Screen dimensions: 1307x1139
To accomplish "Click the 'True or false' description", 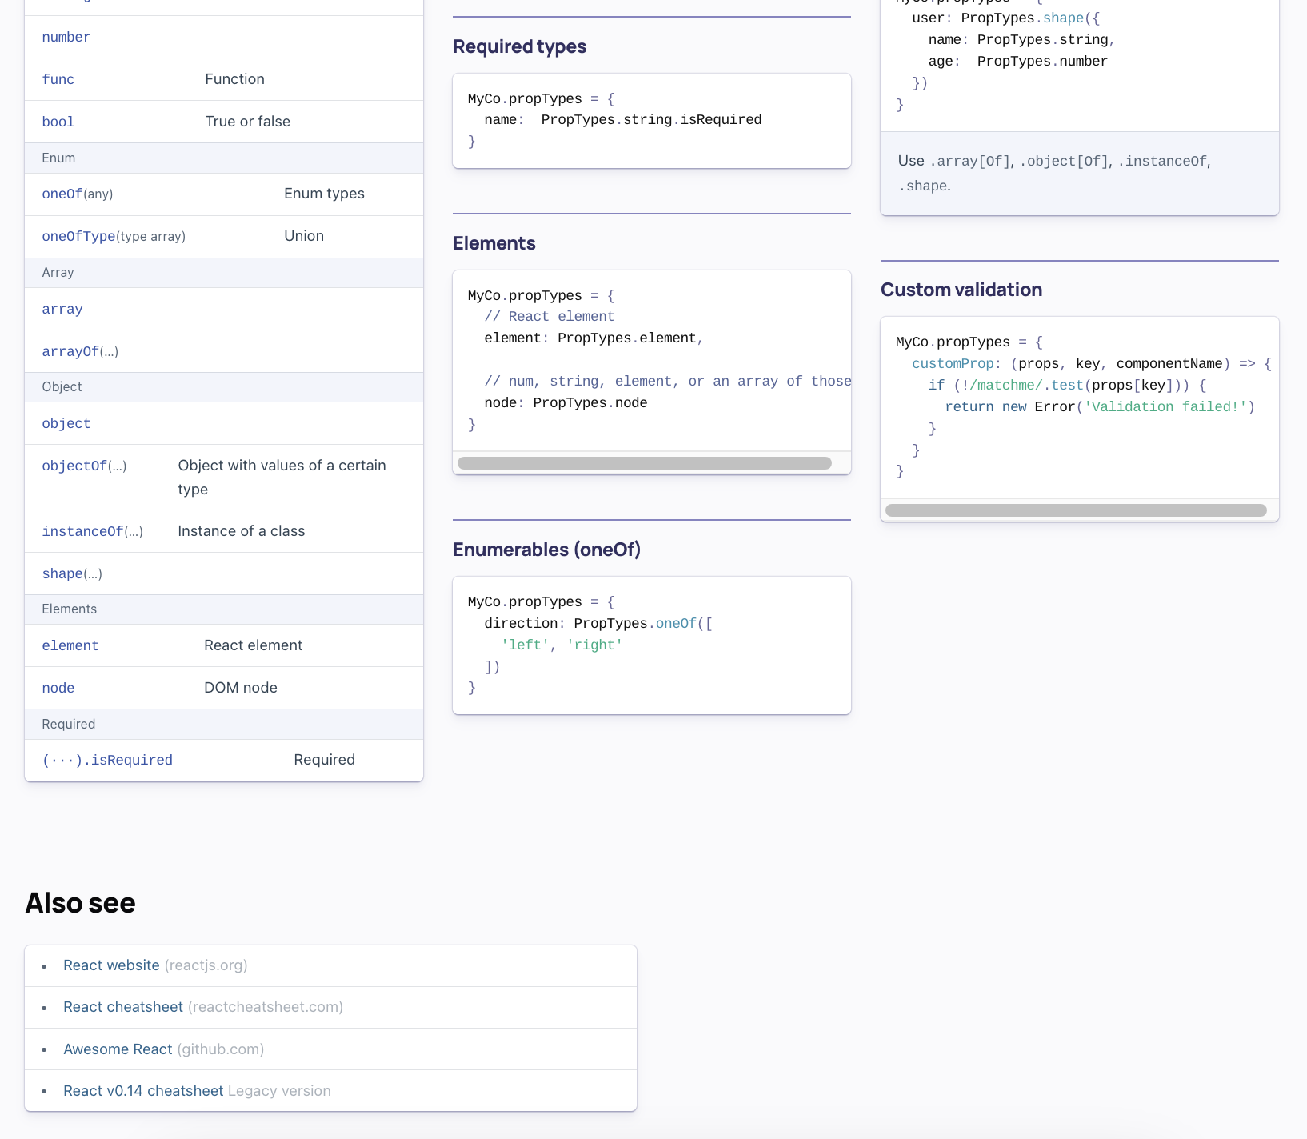I will (248, 122).
